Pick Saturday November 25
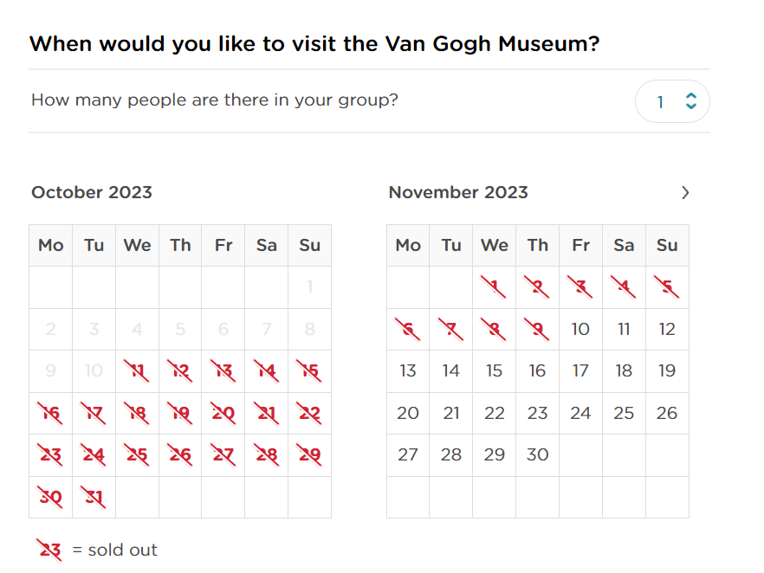 click(625, 414)
